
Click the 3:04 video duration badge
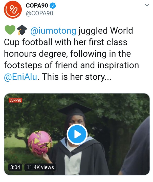tap(15, 167)
